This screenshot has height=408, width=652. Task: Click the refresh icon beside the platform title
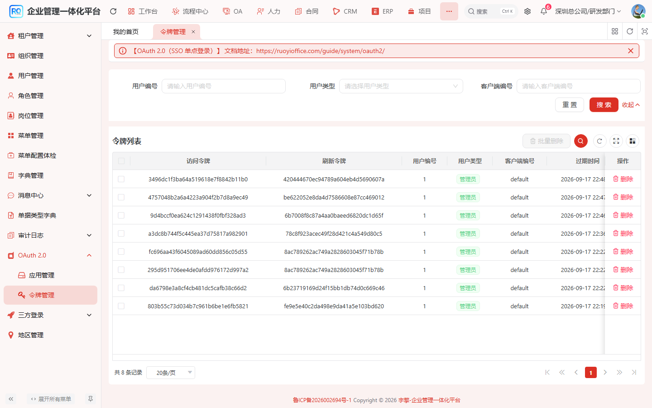tap(113, 11)
